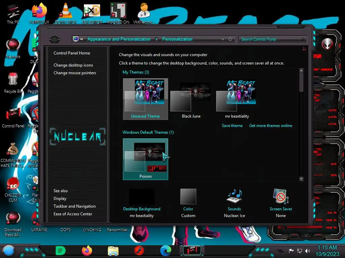Open the Recycle Bin desktop icon
The image size is (345, 258).
point(13,83)
